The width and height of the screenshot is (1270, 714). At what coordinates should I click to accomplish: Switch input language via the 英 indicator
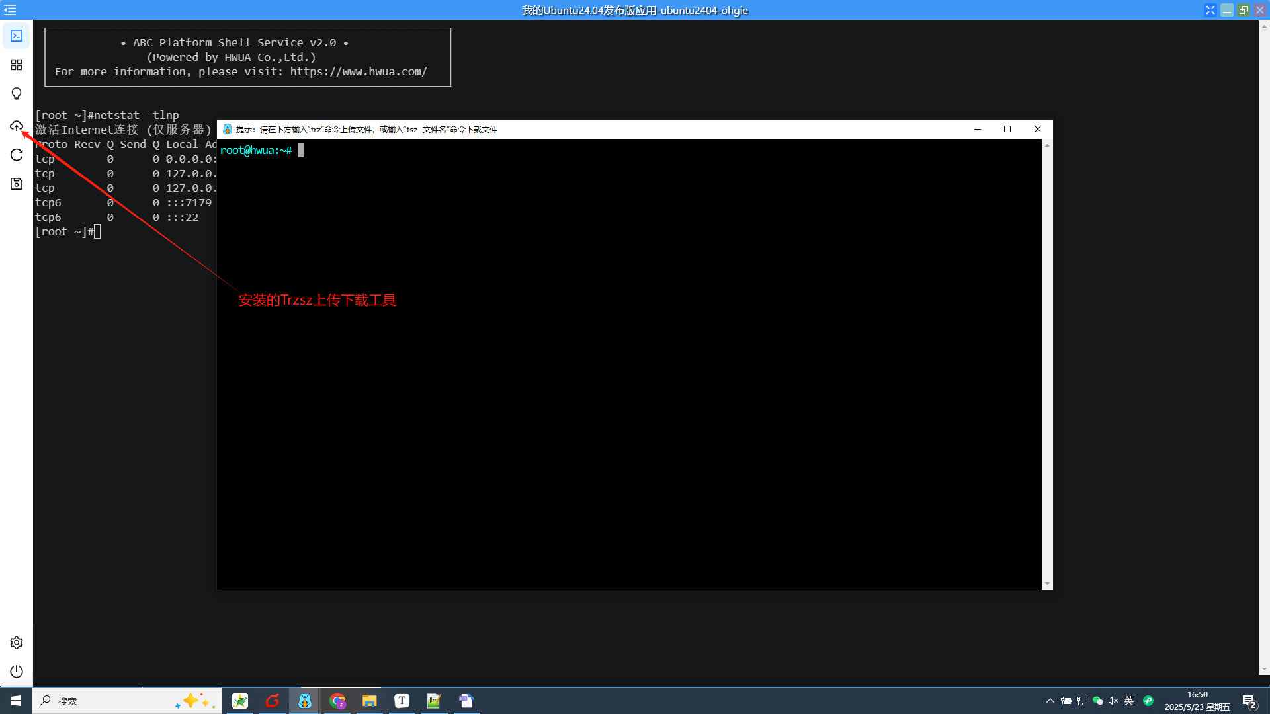coord(1128,701)
